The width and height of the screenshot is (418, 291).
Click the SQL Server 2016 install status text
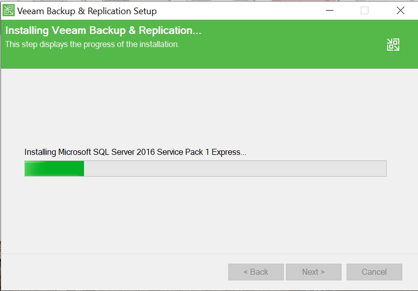136,152
